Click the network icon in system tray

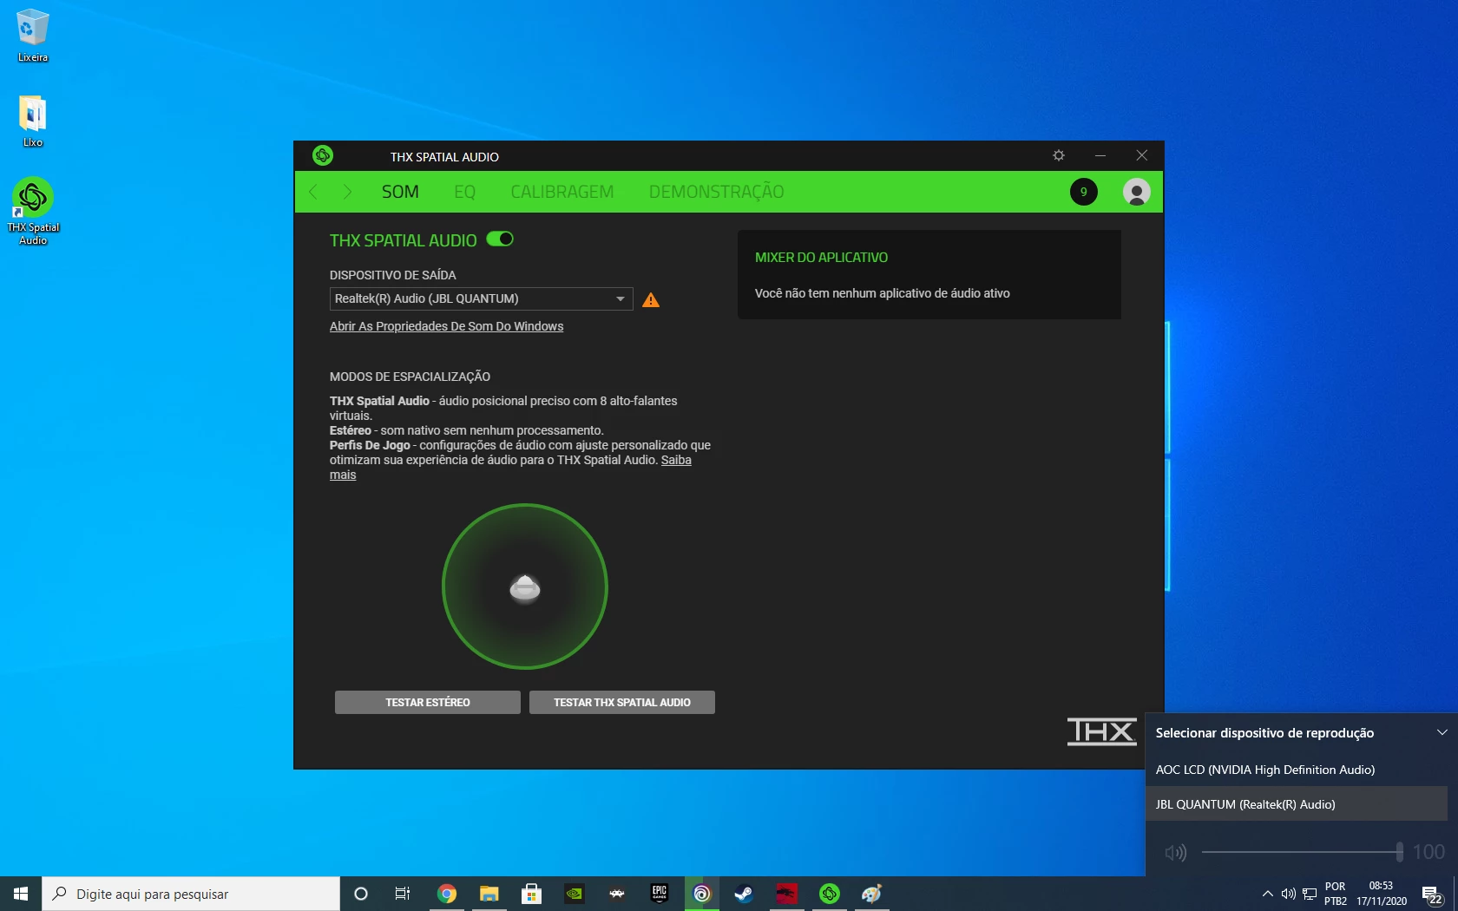point(1310,894)
